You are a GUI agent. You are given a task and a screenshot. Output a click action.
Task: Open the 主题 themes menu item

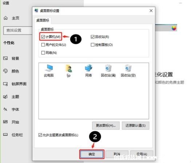pyautogui.click(x=11, y=97)
